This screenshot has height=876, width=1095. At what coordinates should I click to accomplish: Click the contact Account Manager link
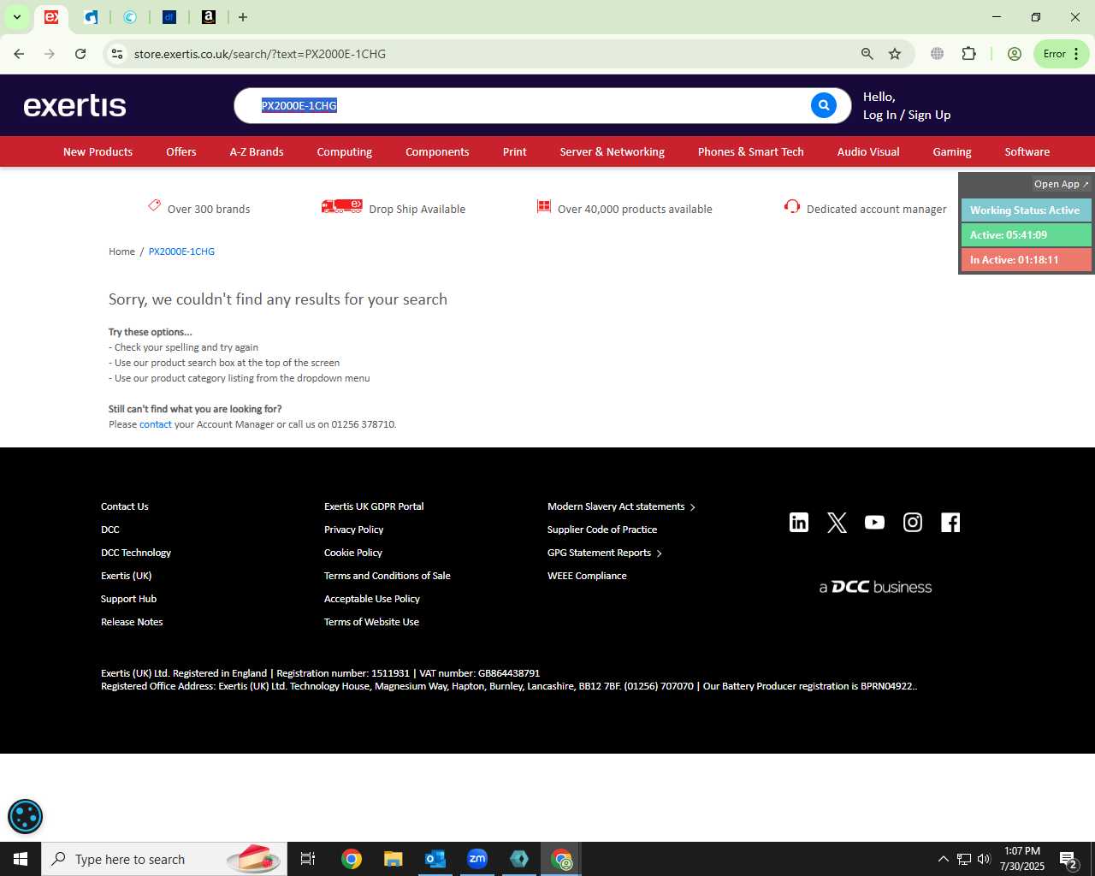click(x=156, y=424)
